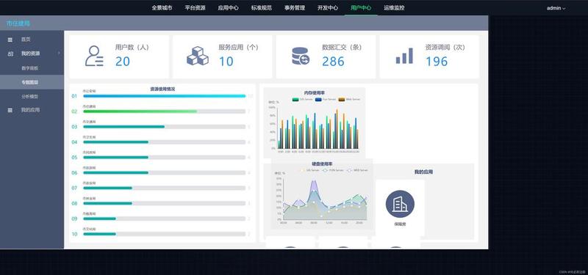Click the 保障房 app label
The image size is (588, 275).
[400, 224]
